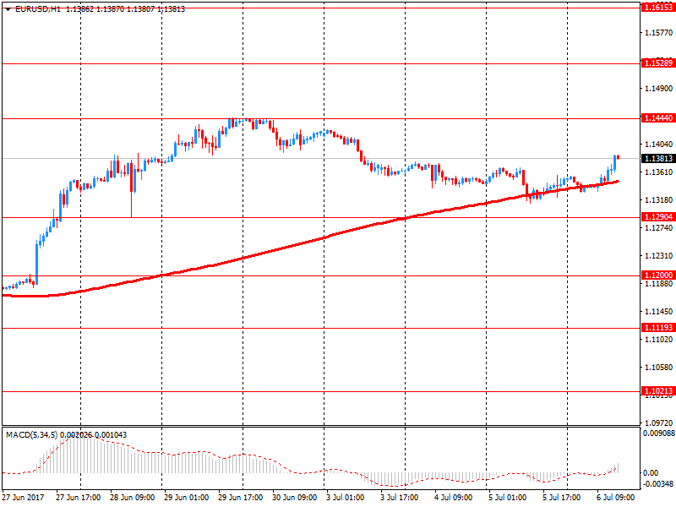676x507 pixels.
Task: Click the 3 Jul 01:00 time label
Action: coord(345,497)
